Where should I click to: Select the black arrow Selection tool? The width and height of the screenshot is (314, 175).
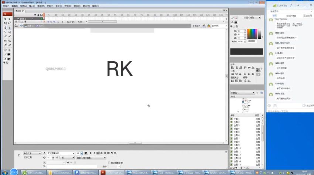(5, 19)
